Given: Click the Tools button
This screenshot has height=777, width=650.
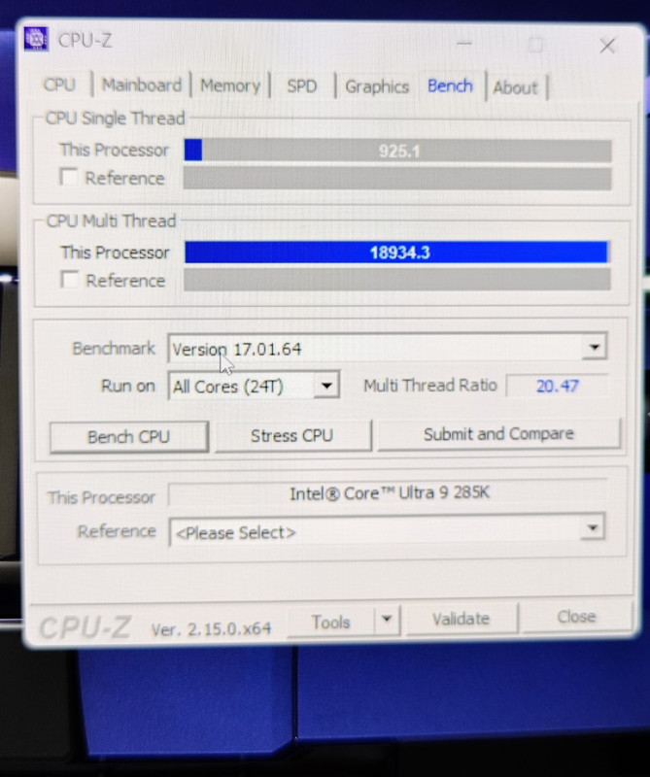Looking at the screenshot, I should click(x=330, y=622).
